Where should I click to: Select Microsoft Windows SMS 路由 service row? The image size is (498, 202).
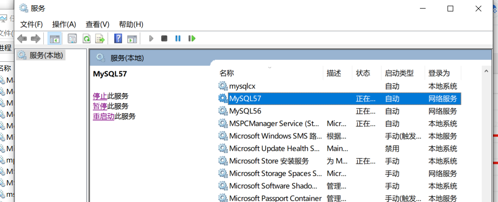(339, 136)
